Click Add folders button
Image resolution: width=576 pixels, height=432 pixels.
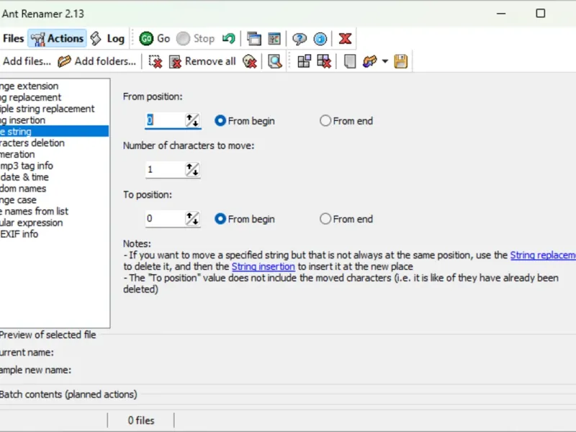(x=97, y=61)
